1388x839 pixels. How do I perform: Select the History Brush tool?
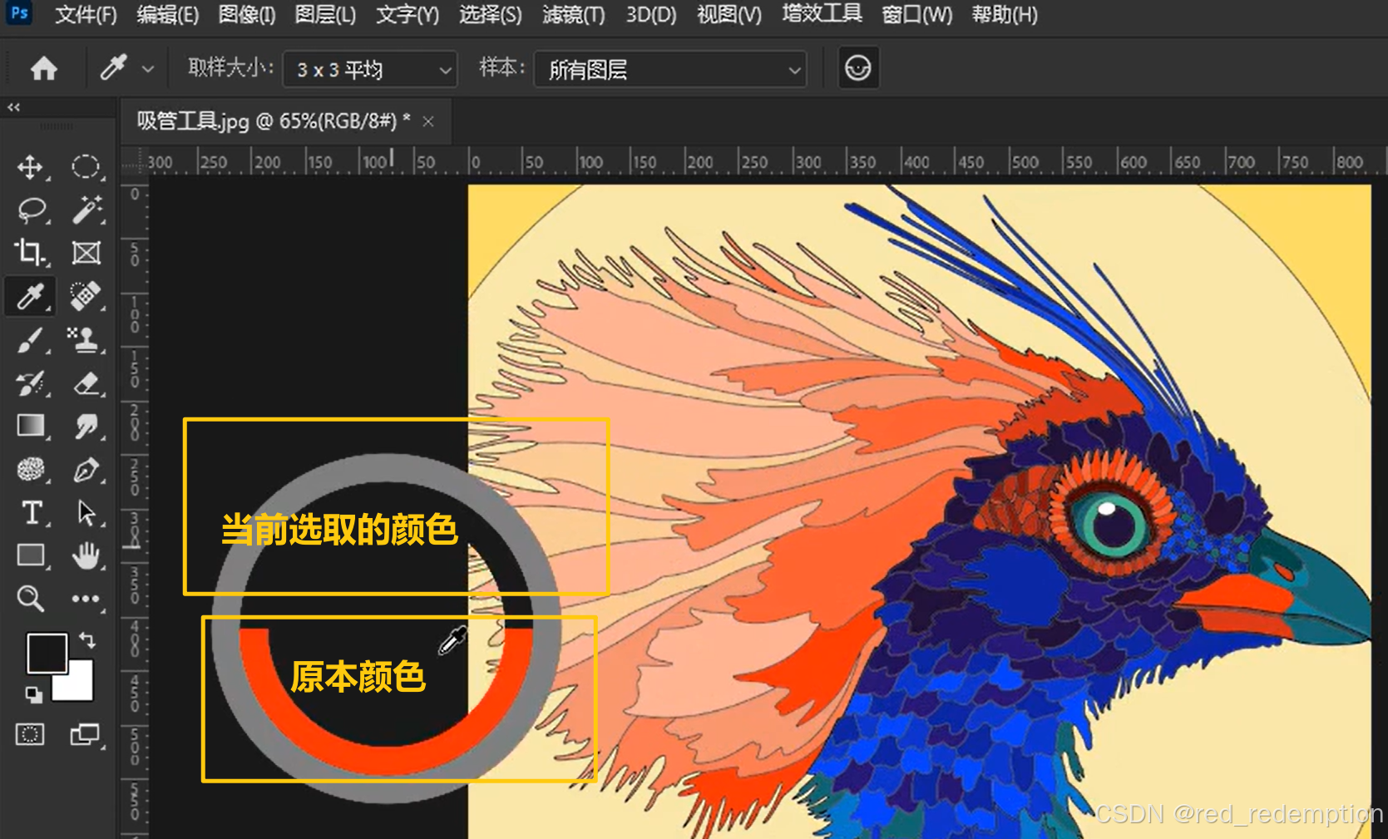tap(31, 383)
